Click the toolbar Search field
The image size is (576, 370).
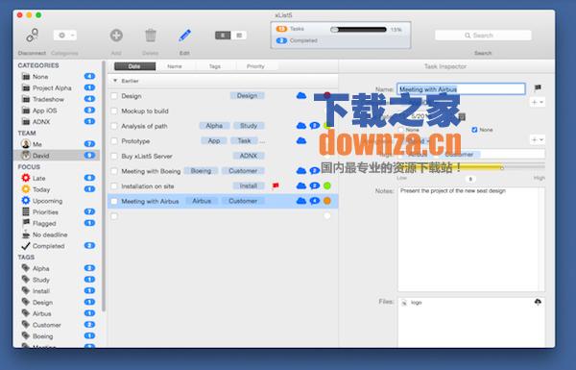(483, 36)
